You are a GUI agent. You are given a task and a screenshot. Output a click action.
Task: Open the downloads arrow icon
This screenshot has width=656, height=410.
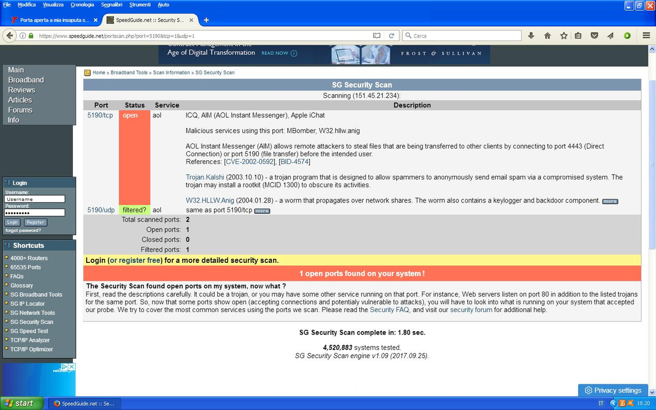click(531, 36)
